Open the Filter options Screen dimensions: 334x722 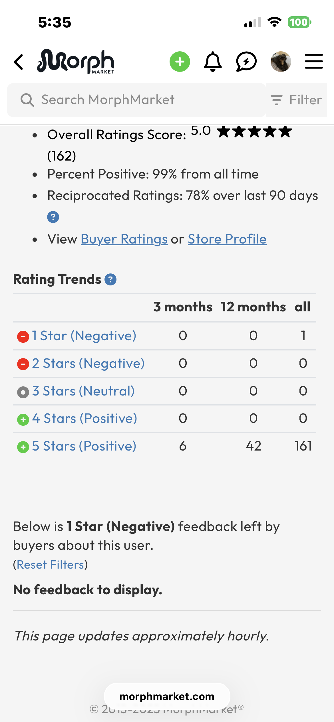(296, 100)
